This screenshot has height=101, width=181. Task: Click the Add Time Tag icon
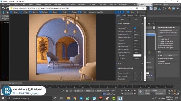[x=104, y=94]
